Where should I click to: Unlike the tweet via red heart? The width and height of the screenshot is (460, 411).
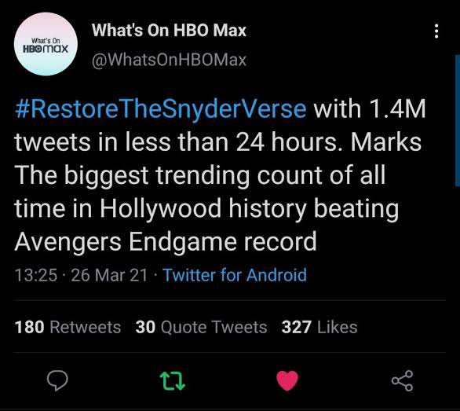[x=287, y=380]
